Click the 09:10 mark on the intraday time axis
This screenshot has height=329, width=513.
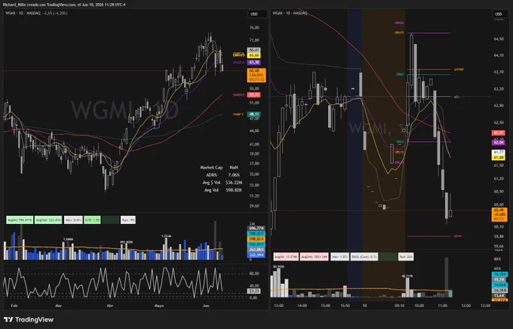(400, 306)
